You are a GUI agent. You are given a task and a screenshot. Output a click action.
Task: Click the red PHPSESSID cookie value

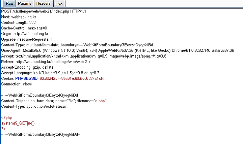[72, 78]
